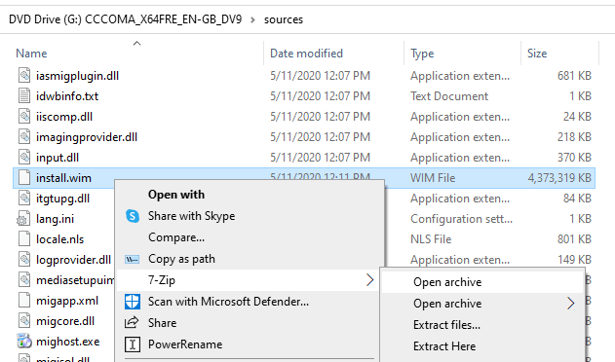This screenshot has height=362, width=615.
Task: Click the logprovider.dll file icon
Action: click(x=24, y=259)
